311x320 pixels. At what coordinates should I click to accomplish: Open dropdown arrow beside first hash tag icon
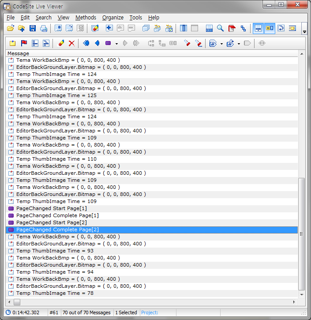click(220, 44)
